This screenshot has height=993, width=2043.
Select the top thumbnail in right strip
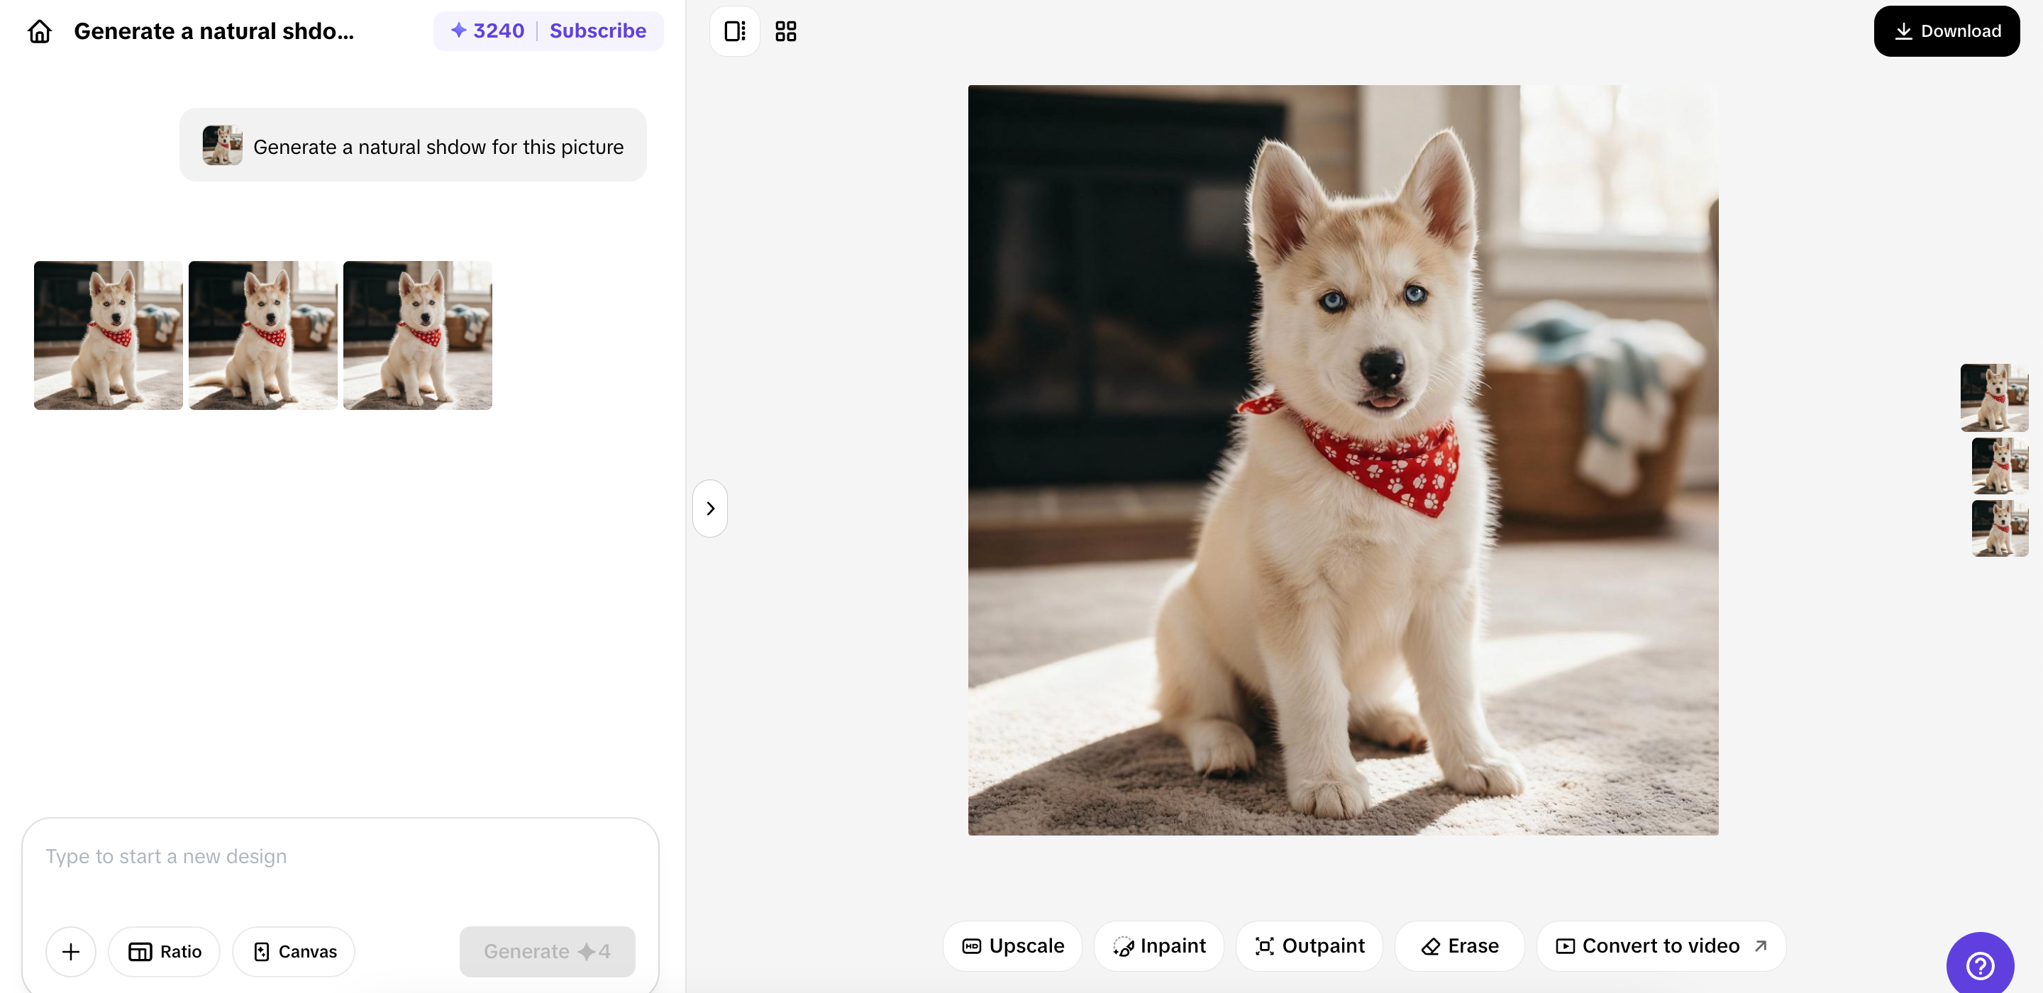[x=1993, y=397]
